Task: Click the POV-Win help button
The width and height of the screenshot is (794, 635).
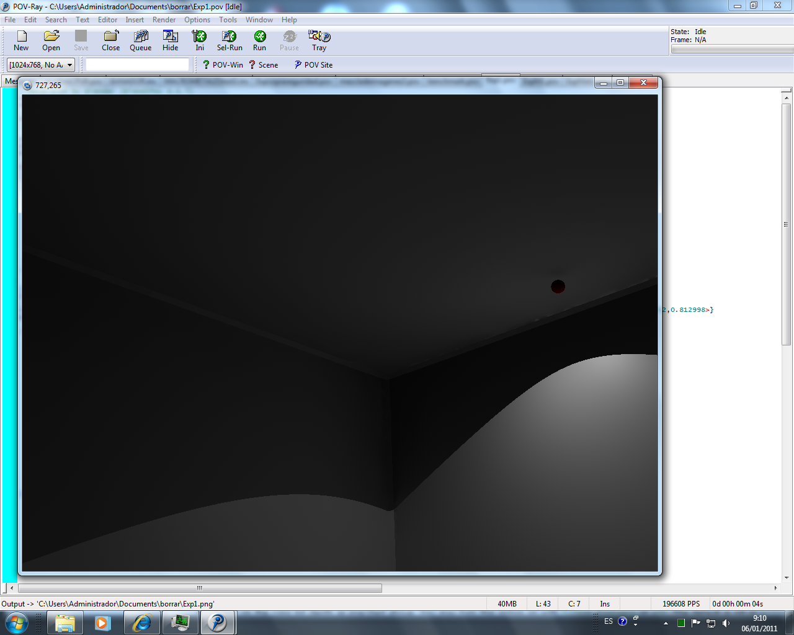Action: (x=223, y=65)
